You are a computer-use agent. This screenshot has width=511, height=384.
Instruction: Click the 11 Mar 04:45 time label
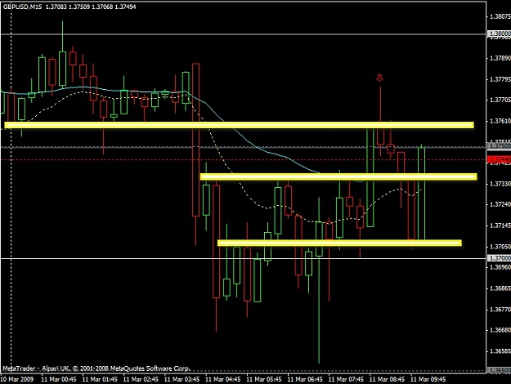click(223, 379)
